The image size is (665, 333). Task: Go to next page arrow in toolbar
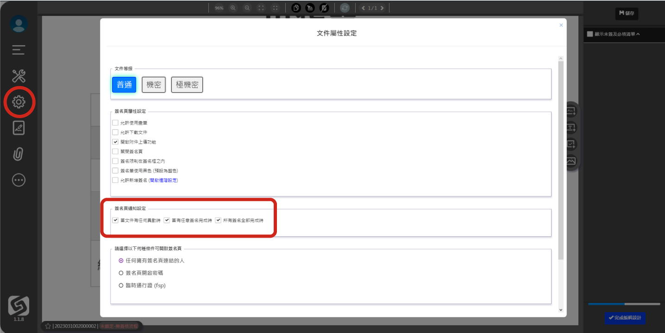[383, 8]
